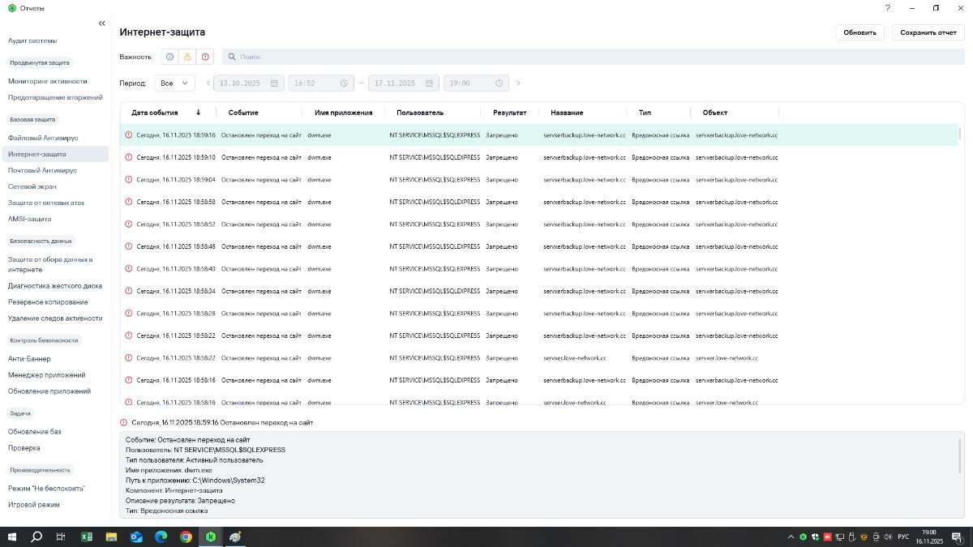Collapse the left sidebar with double chevron

pos(101,24)
